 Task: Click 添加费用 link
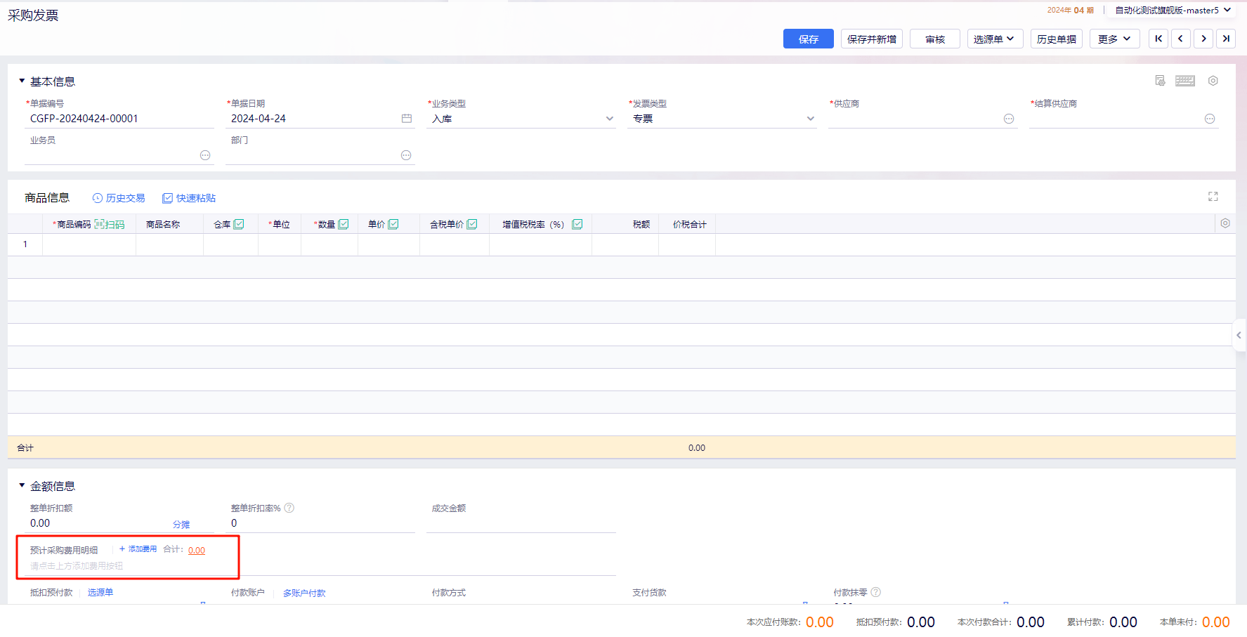tap(138, 549)
